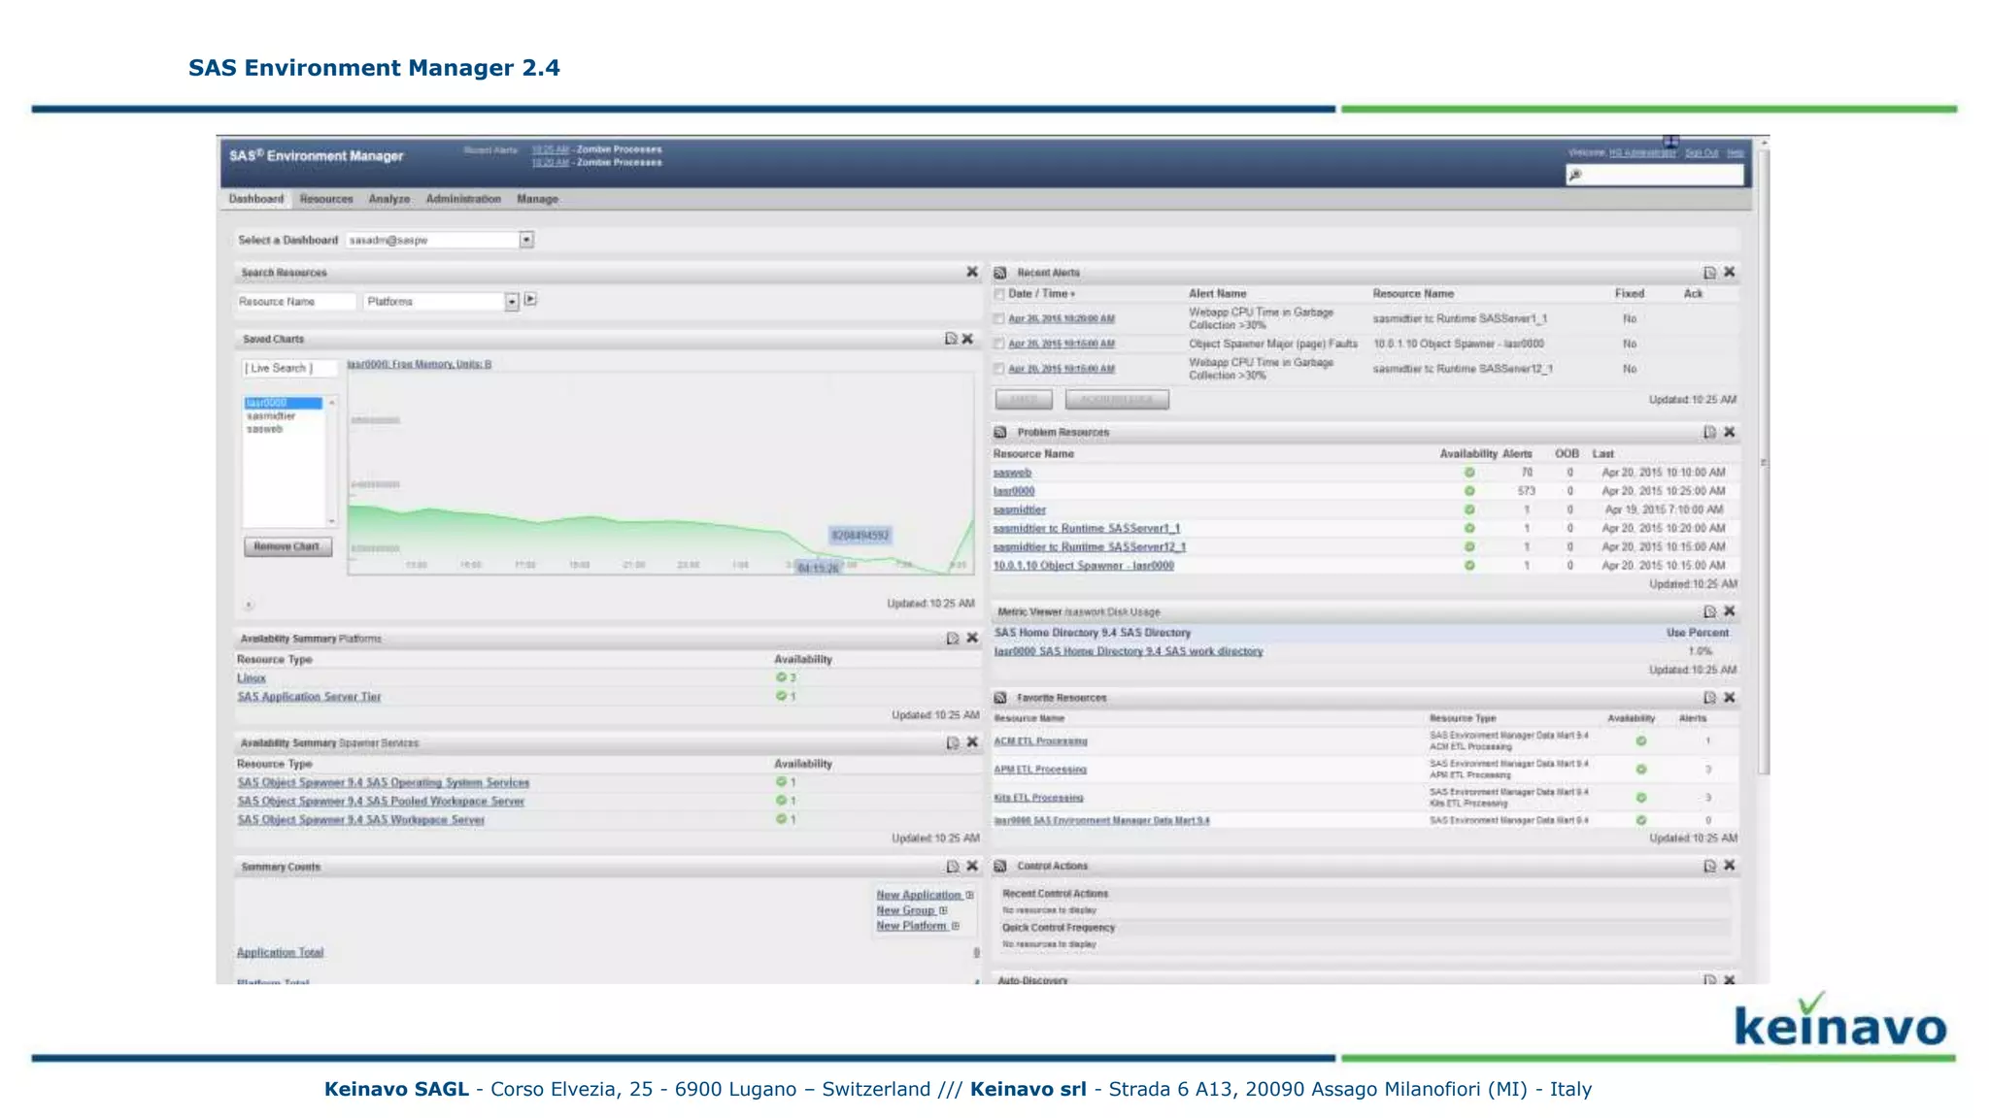The height and width of the screenshot is (1118, 1989).
Task: Open the Dashboard tab
Action: [x=256, y=199]
